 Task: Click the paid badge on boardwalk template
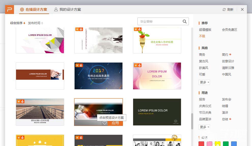[x=18, y=101]
